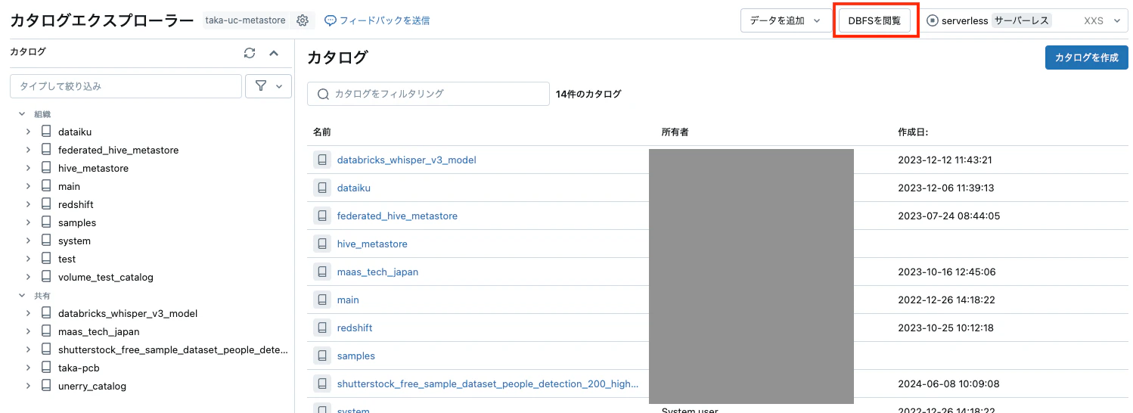Click icon beside databricks_whisper_v3_model table row
This screenshot has height=413, width=1133.
pyautogui.click(x=322, y=160)
